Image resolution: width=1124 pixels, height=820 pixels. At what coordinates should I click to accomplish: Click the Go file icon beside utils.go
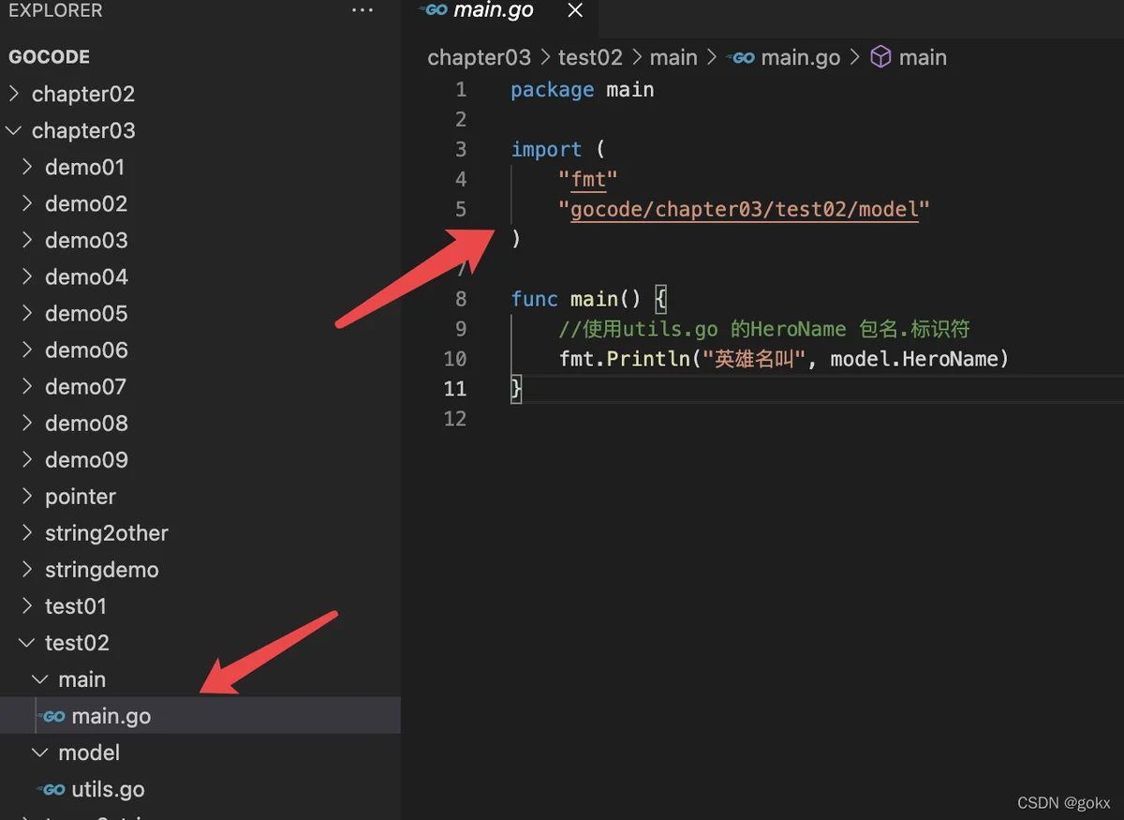53,790
